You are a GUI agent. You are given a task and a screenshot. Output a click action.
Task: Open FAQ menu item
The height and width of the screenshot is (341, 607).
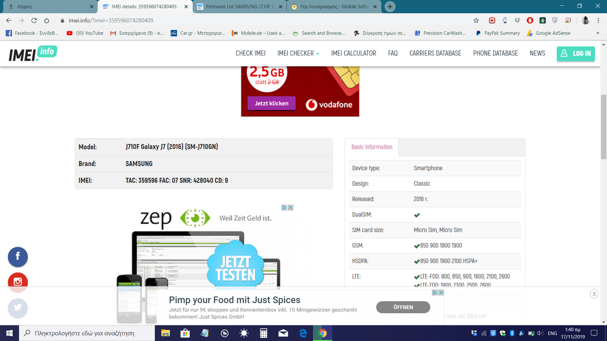point(393,53)
